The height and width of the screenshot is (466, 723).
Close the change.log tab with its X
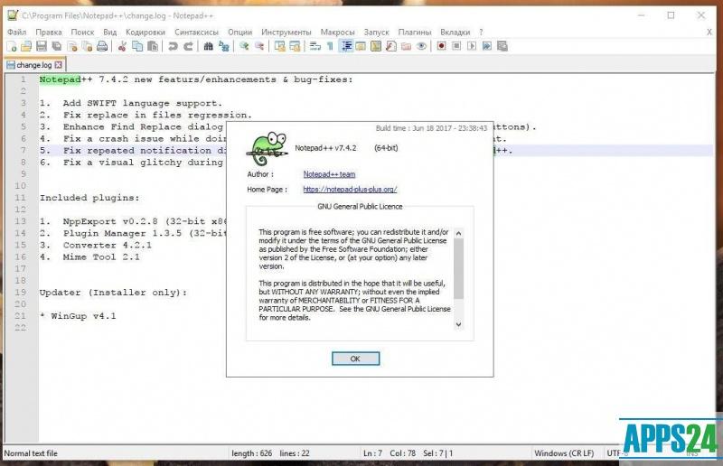(x=59, y=65)
